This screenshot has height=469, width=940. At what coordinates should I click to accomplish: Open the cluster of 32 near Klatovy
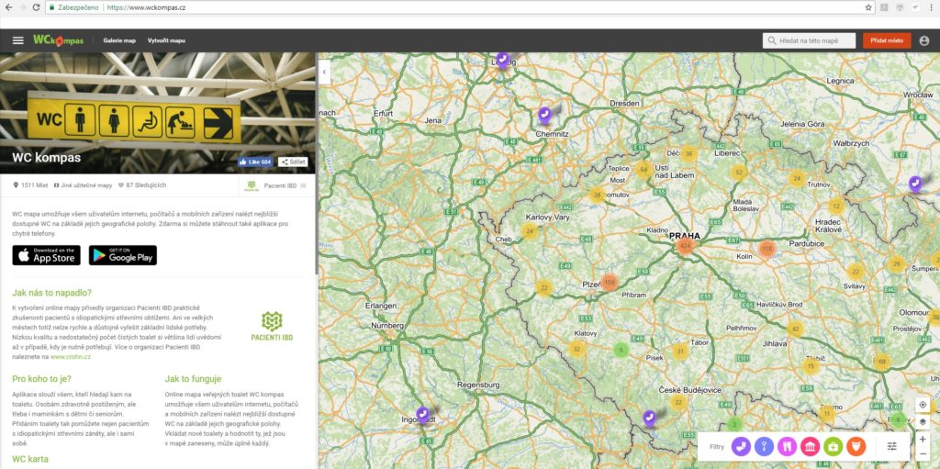[x=576, y=349]
